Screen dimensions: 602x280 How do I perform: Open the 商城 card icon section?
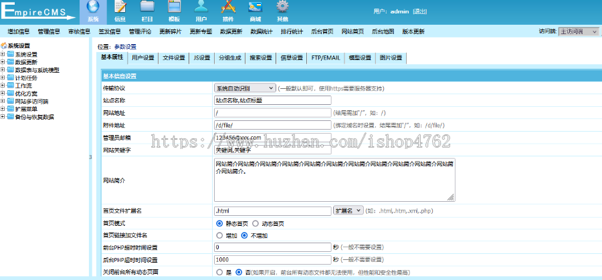tap(256, 7)
